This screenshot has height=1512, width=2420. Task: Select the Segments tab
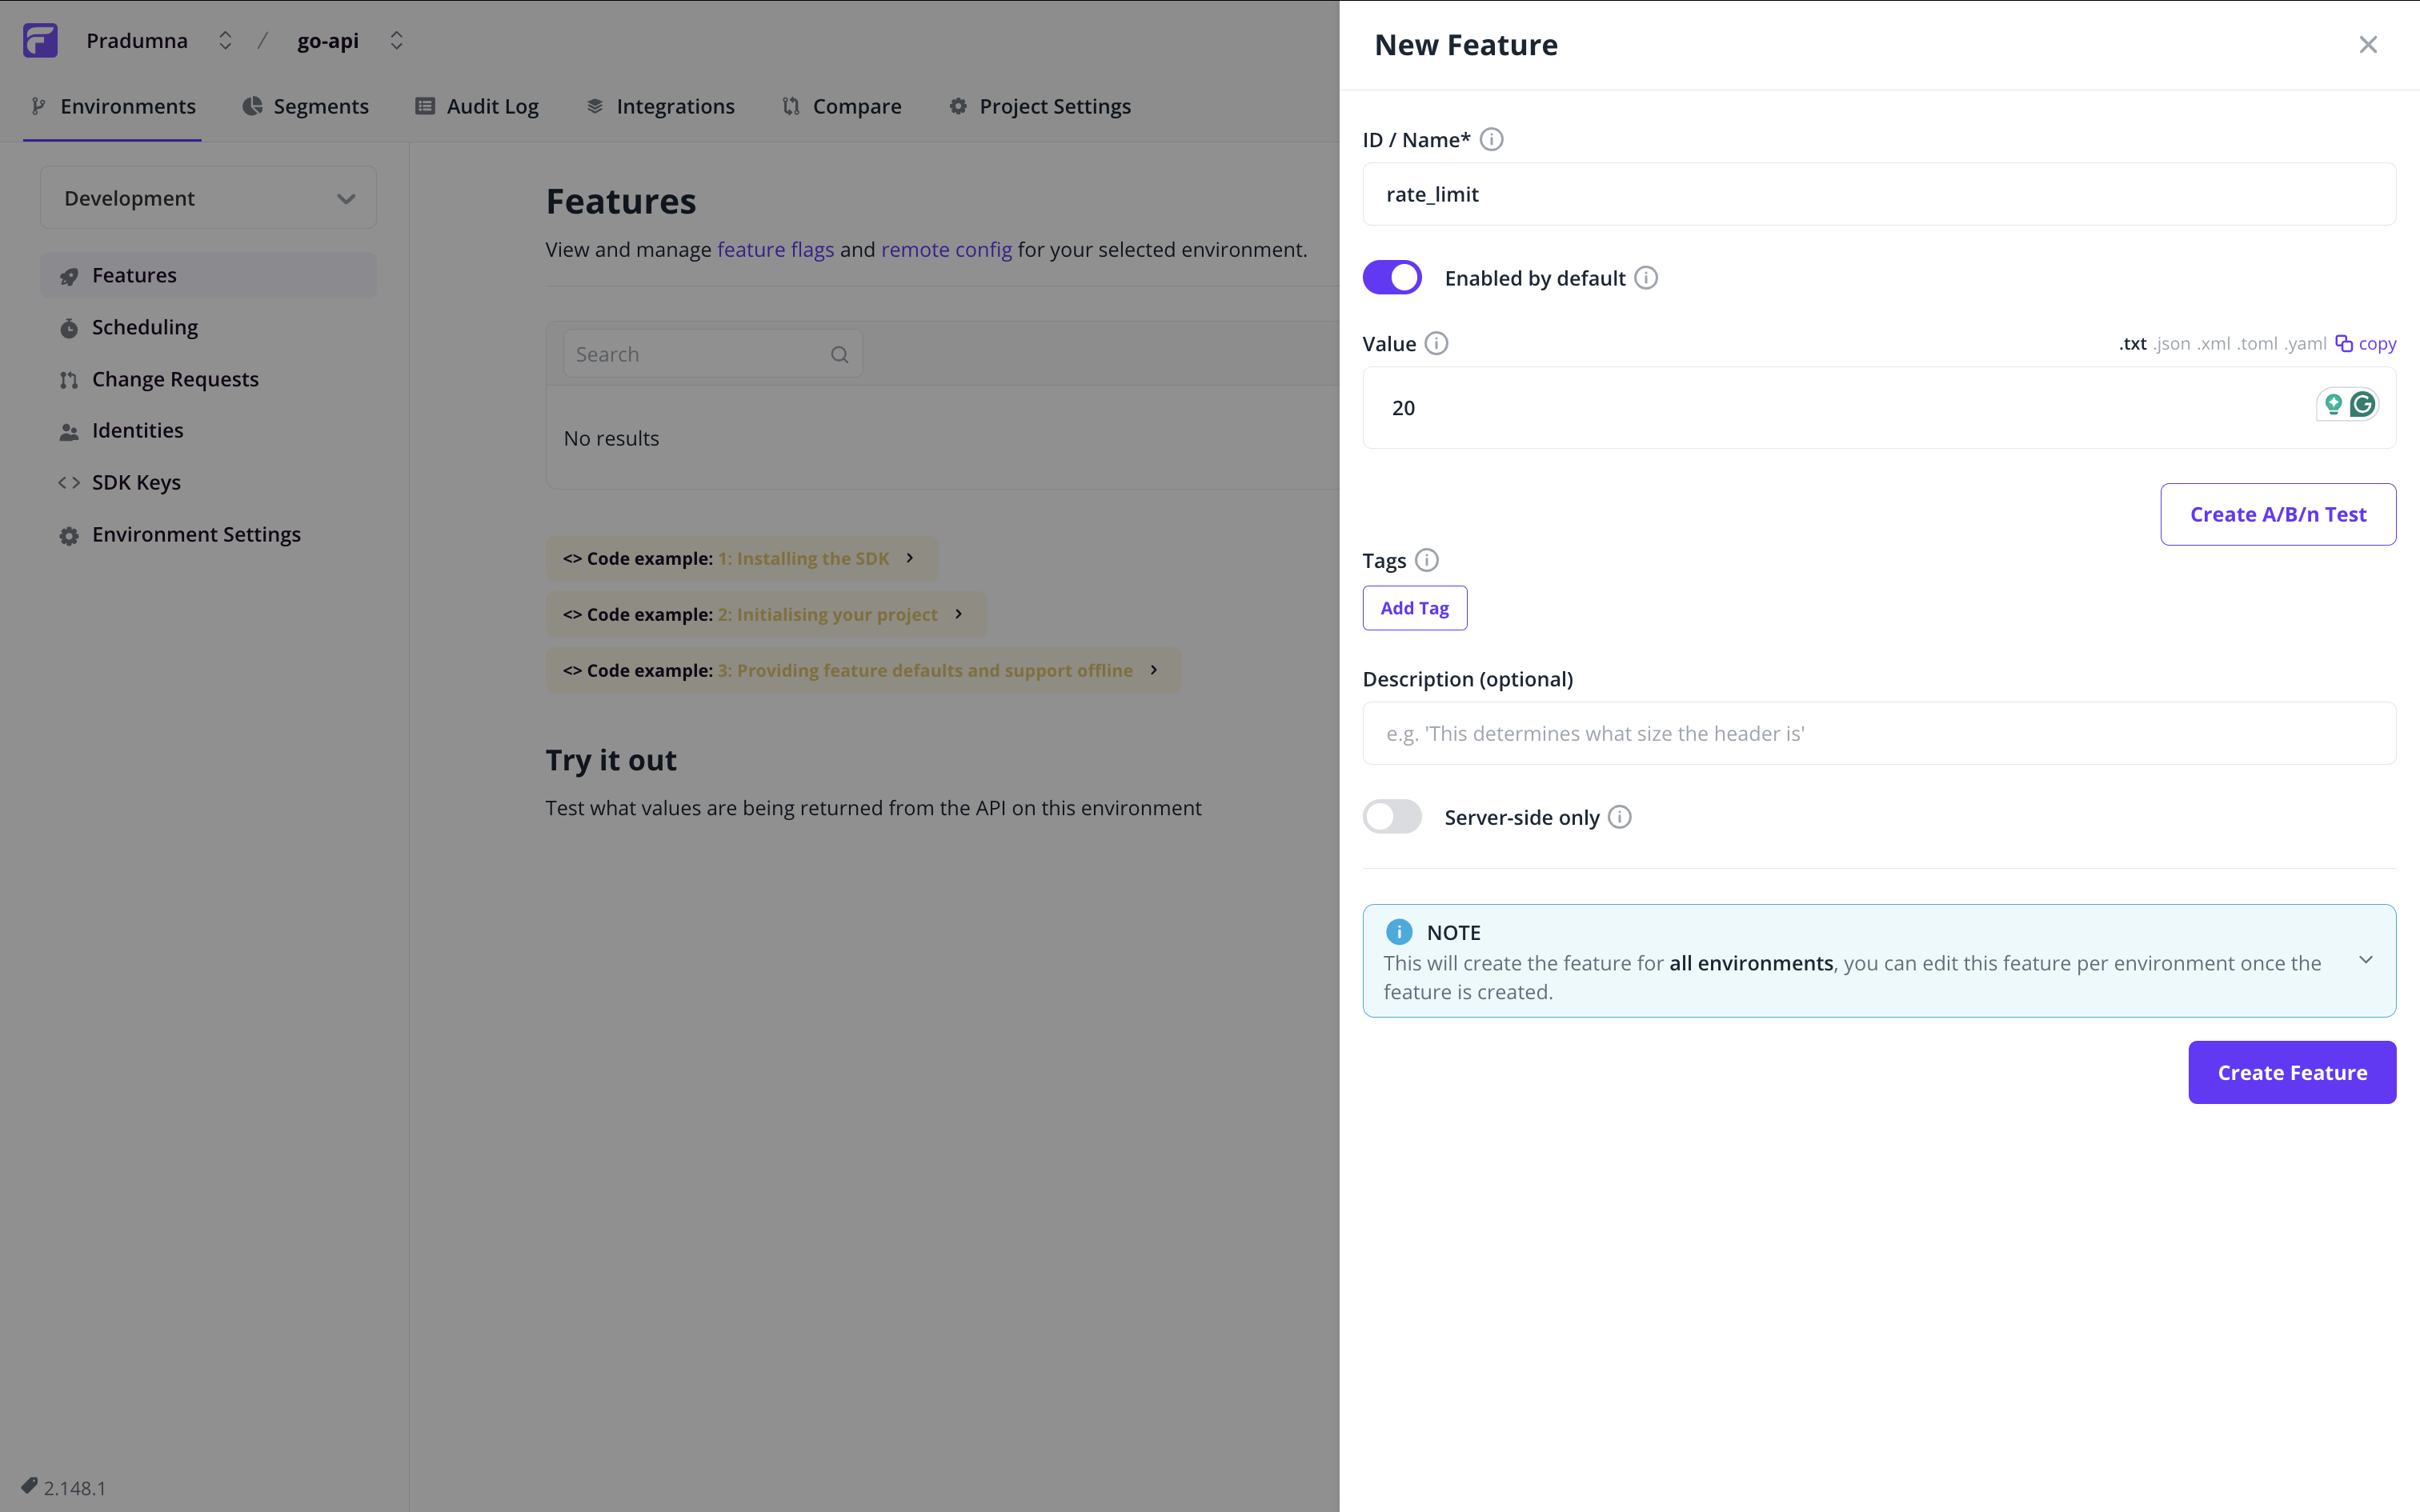point(321,106)
